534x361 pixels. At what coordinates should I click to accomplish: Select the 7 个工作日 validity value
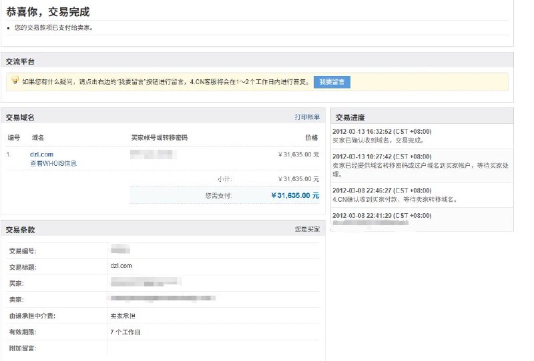[125, 332]
